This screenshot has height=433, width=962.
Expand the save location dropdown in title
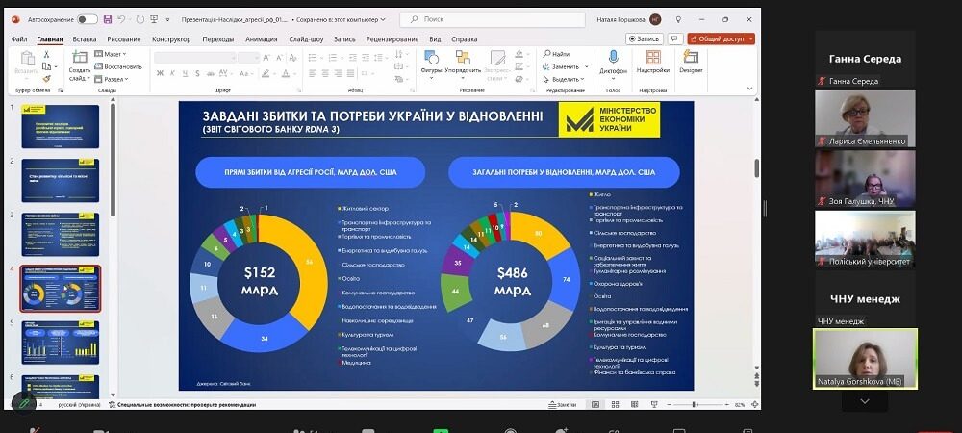[x=384, y=19]
